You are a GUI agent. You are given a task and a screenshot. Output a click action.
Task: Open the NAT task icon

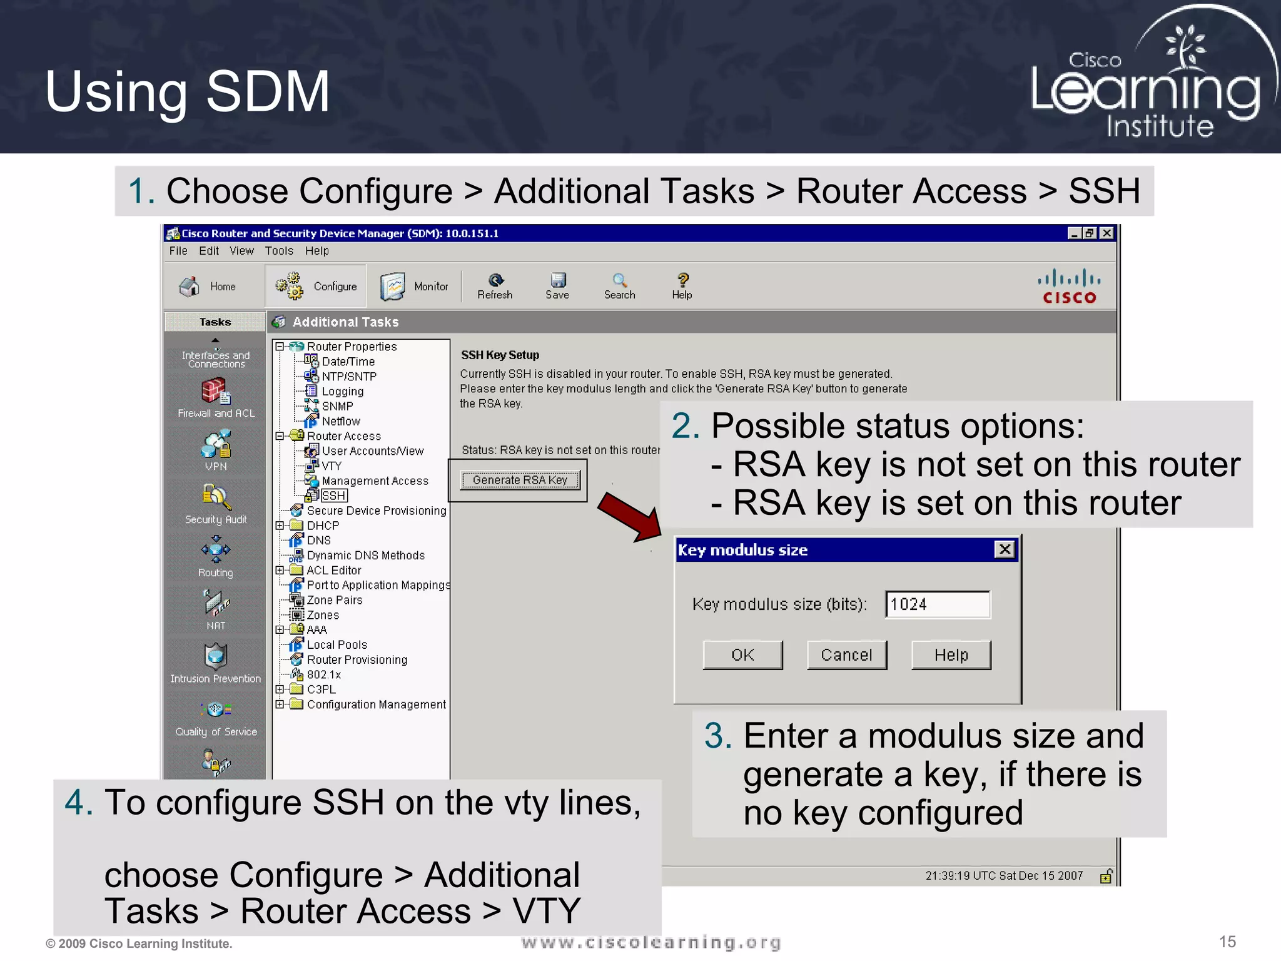(x=216, y=603)
